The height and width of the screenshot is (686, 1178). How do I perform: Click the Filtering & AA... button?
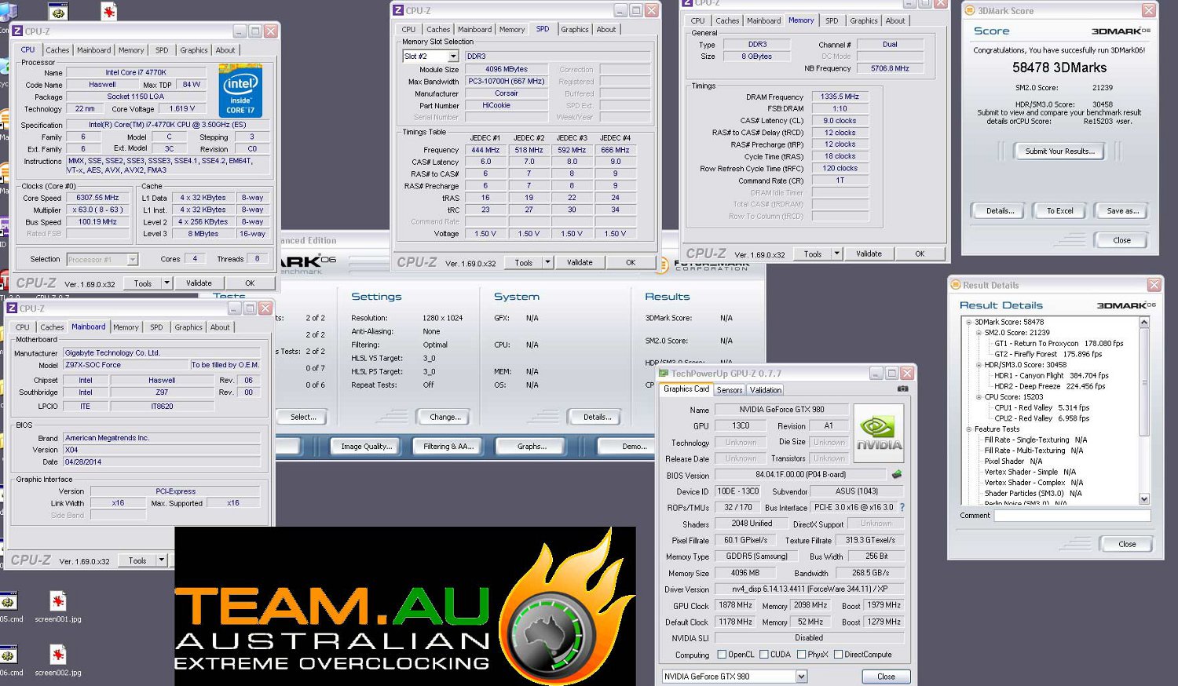(448, 447)
